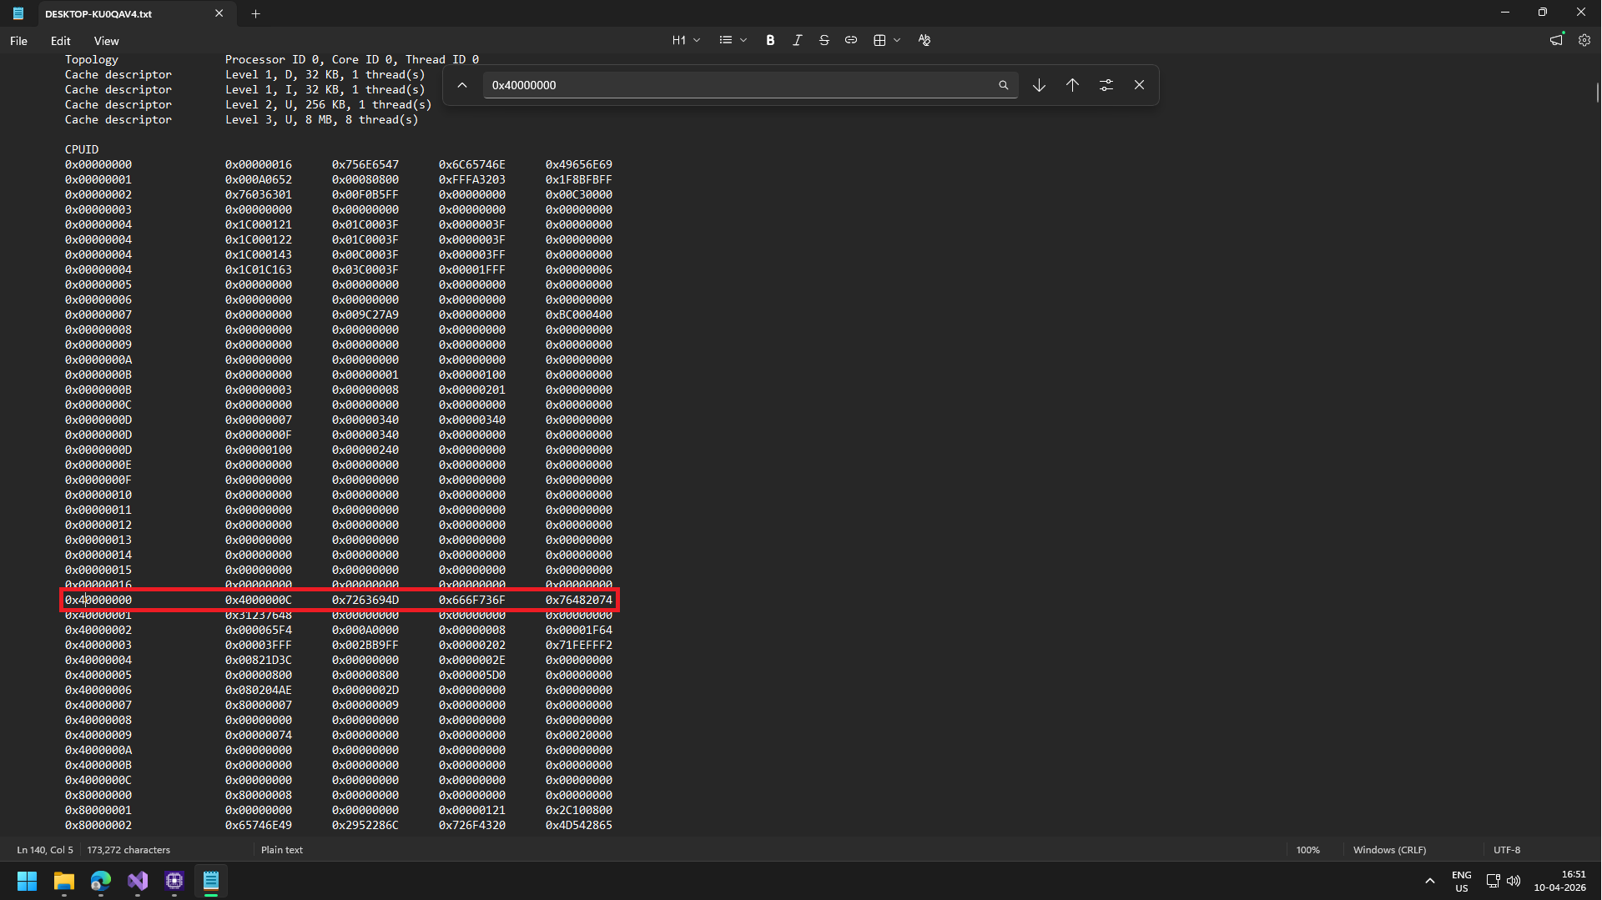
Task: Collapse the find bar chevron
Action: [x=462, y=85]
